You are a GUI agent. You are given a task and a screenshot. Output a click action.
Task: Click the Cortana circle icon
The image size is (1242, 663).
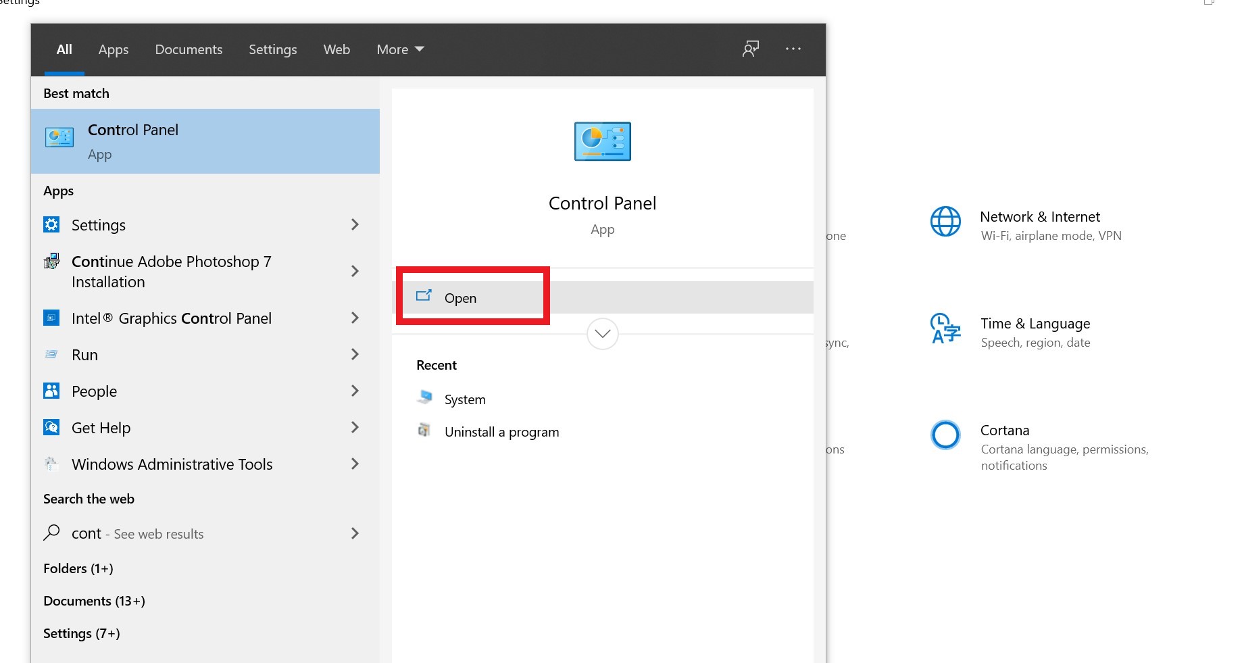click(945, 435)
